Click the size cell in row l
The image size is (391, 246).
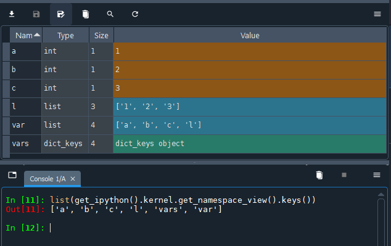coord(101,107)
